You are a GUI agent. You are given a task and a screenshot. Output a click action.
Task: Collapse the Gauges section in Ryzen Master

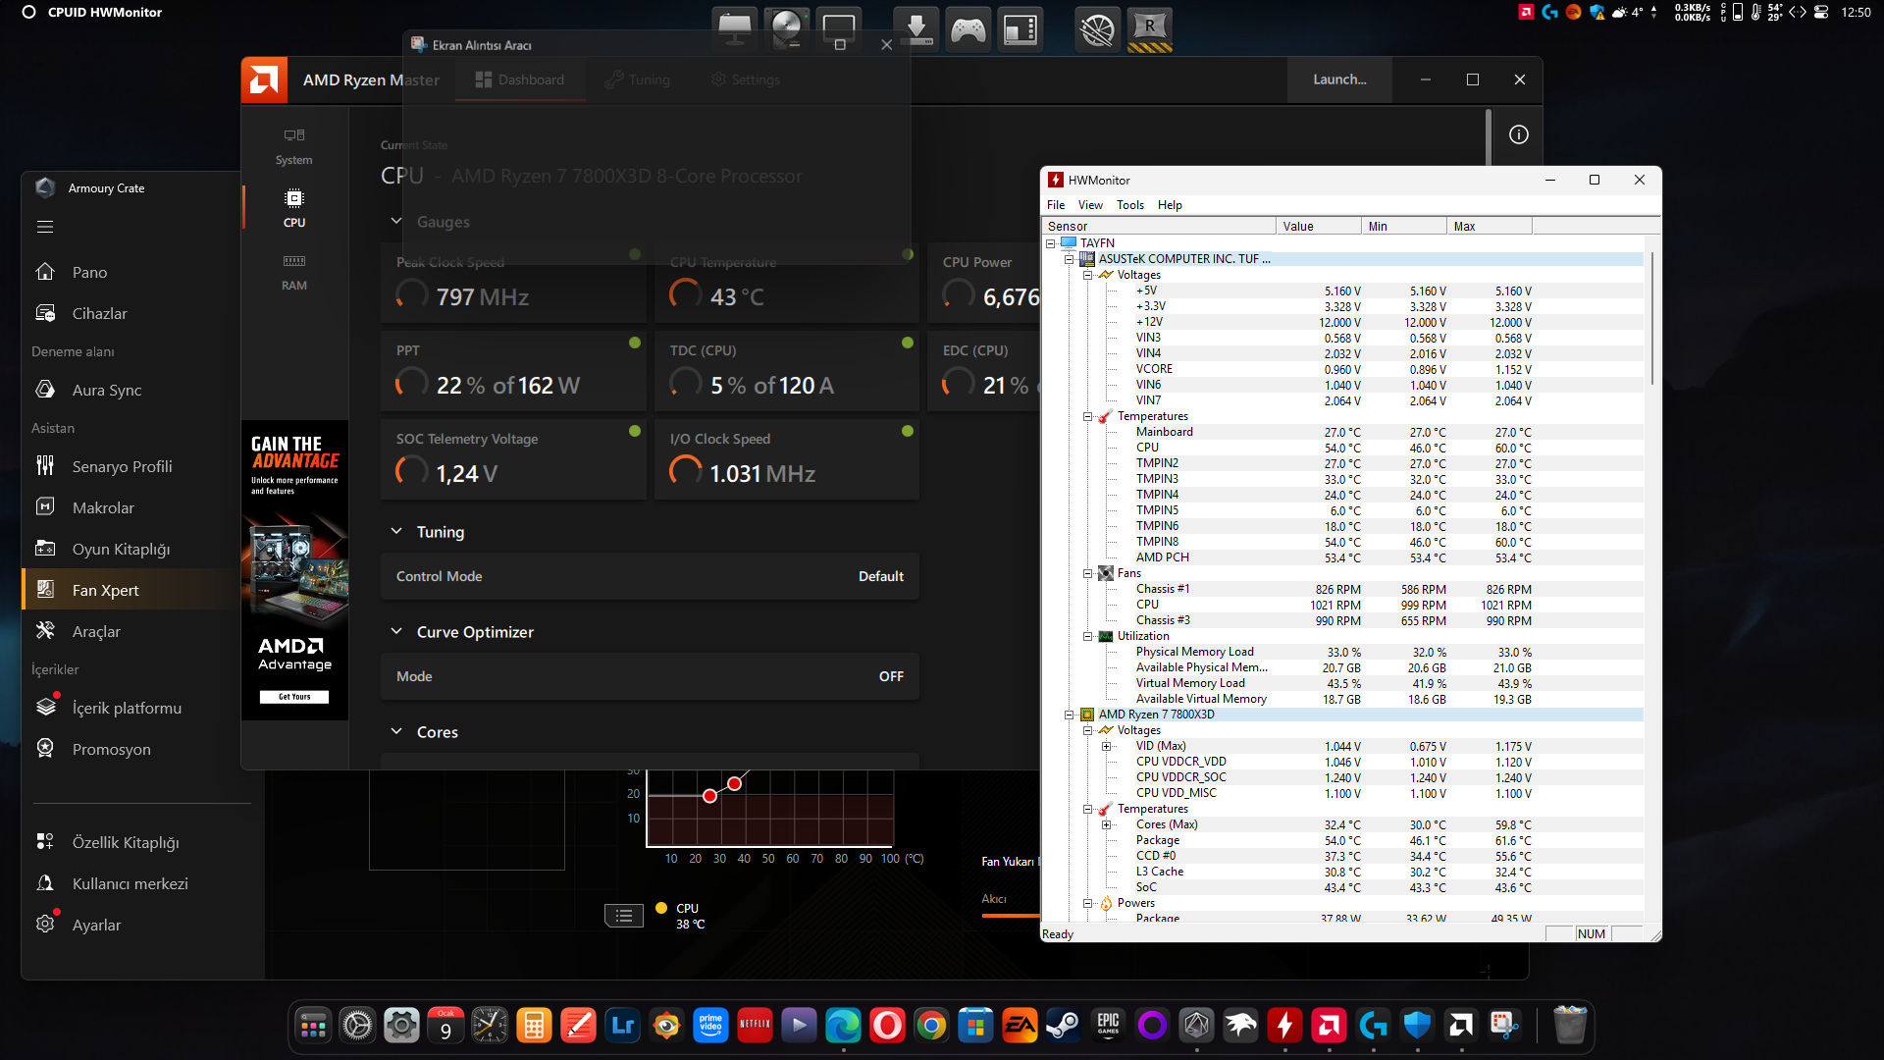point(396,221)
